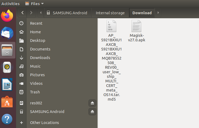Select the SAMSUNG Android path segment
This screenshot has width=199, height=128.
(68, 13)
